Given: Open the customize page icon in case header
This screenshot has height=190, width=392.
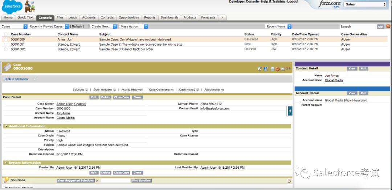Looking at the screenshot, I should [x=260, y=69].
